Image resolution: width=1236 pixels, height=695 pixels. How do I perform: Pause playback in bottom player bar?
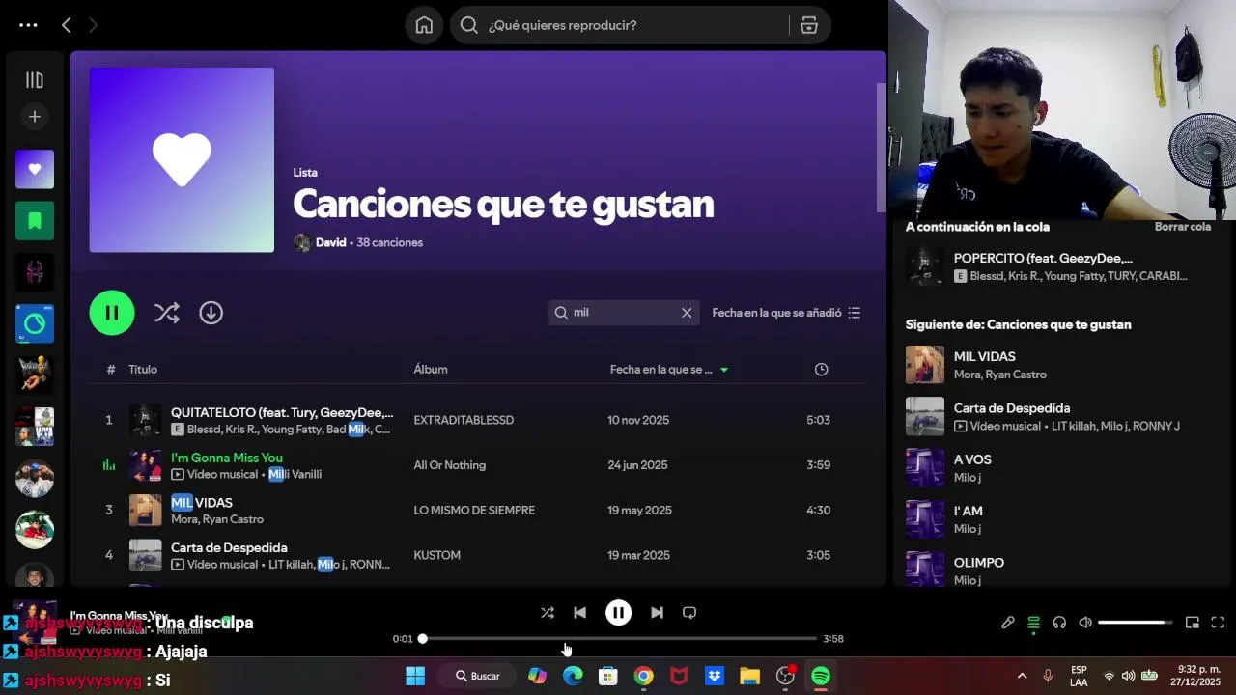point(618,613)
